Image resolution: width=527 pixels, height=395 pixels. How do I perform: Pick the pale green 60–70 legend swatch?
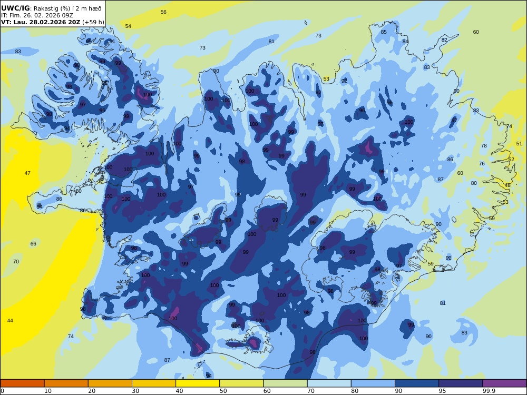coord(285,383)
